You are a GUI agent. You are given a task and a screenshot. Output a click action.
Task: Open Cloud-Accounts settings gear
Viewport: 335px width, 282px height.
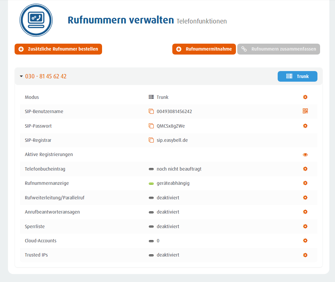(x=305, y=241)
